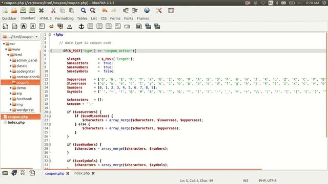Switch to the CSS tab
The width and height of the screenshot is (328, 184).
coord(104,18)
